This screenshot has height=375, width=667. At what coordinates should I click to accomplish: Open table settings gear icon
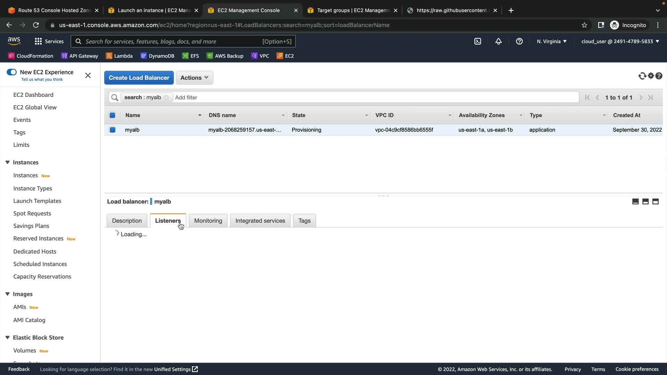point(651,76)
